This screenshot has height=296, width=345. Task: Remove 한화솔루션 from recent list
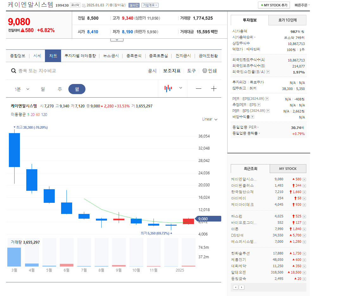click(x=304, y=254)
